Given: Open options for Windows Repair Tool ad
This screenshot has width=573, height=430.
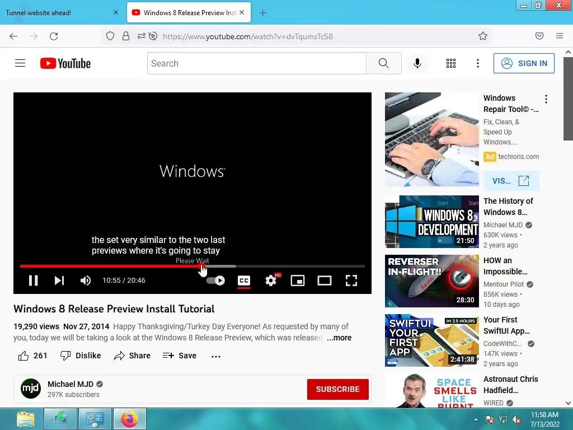Looking at the screenshot, I should [546, 99].
